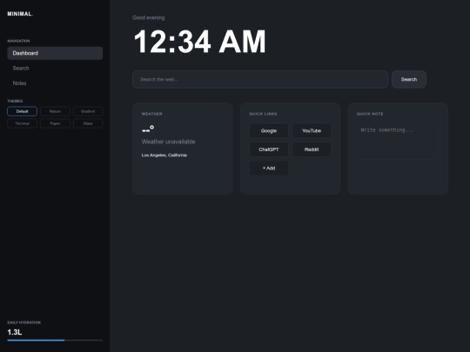This screenshot has height=352, width=470.
Task: Open the Notes navigation item
Action: pyautogui.click(x=55, y=83)
